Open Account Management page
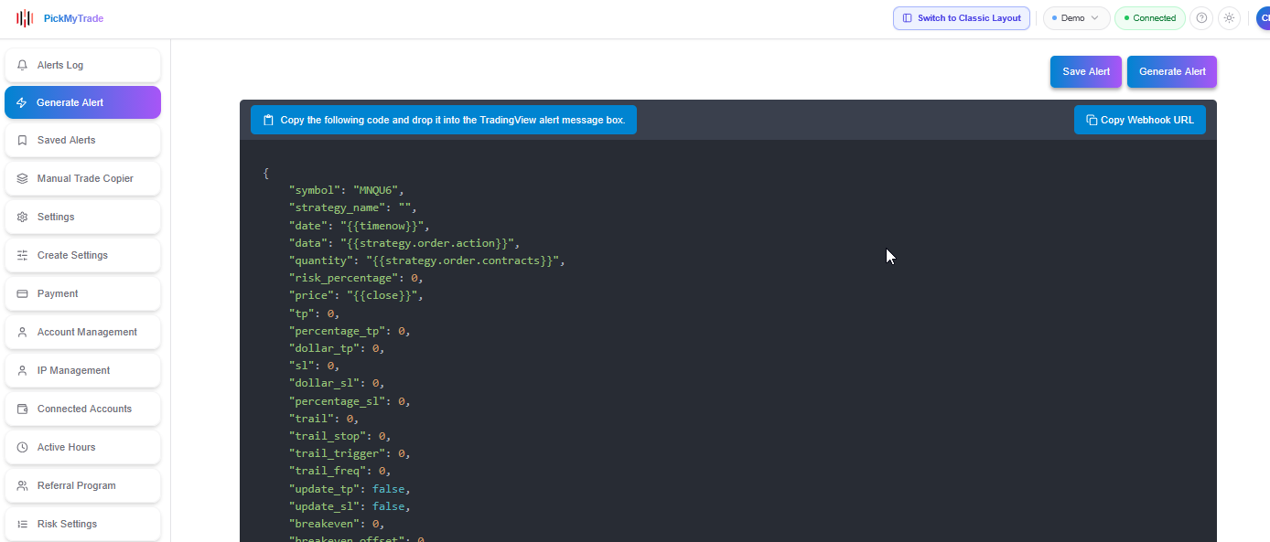 click(x=82, y=332)
